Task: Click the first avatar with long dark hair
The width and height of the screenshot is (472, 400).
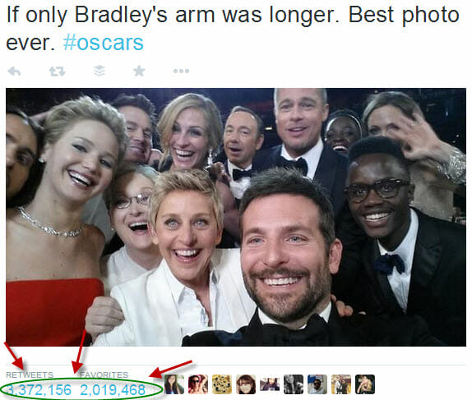Action: click(174, 384)
